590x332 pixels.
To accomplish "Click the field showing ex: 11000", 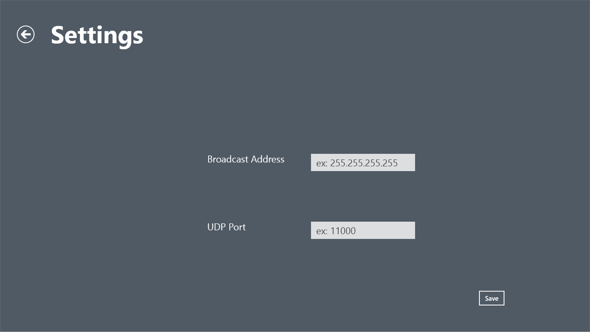I will [363, 230].
